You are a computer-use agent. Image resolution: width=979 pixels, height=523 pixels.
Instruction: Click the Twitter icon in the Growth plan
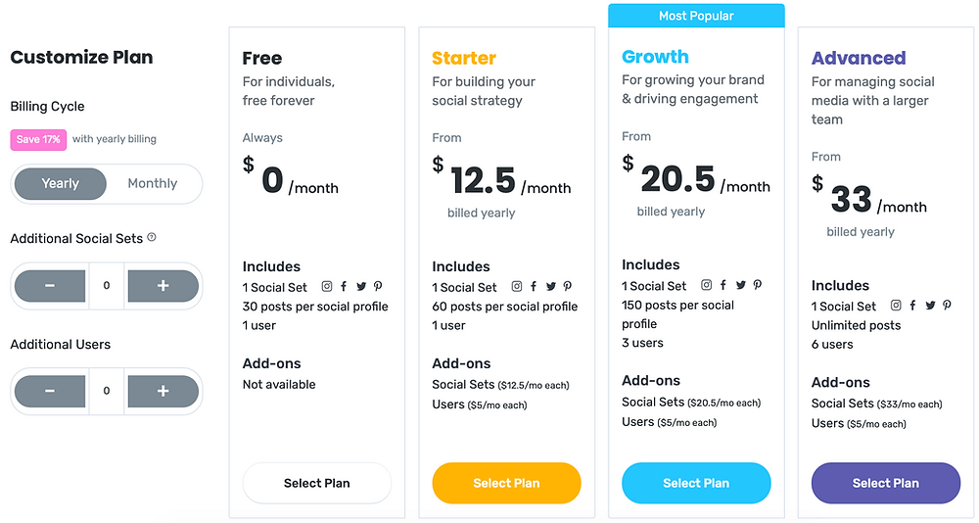pos(740,285)
